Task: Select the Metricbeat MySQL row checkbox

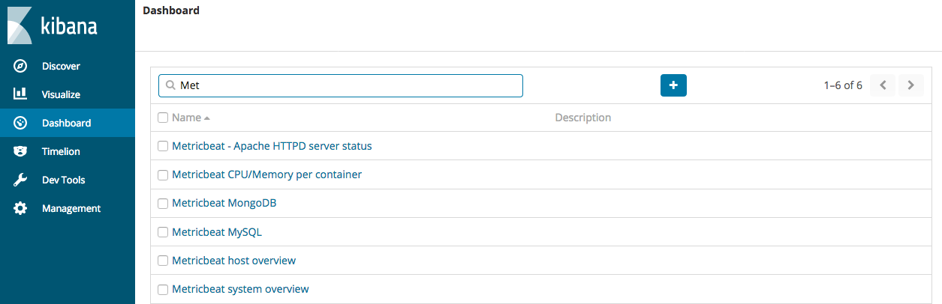Action: tap(163, 232)
